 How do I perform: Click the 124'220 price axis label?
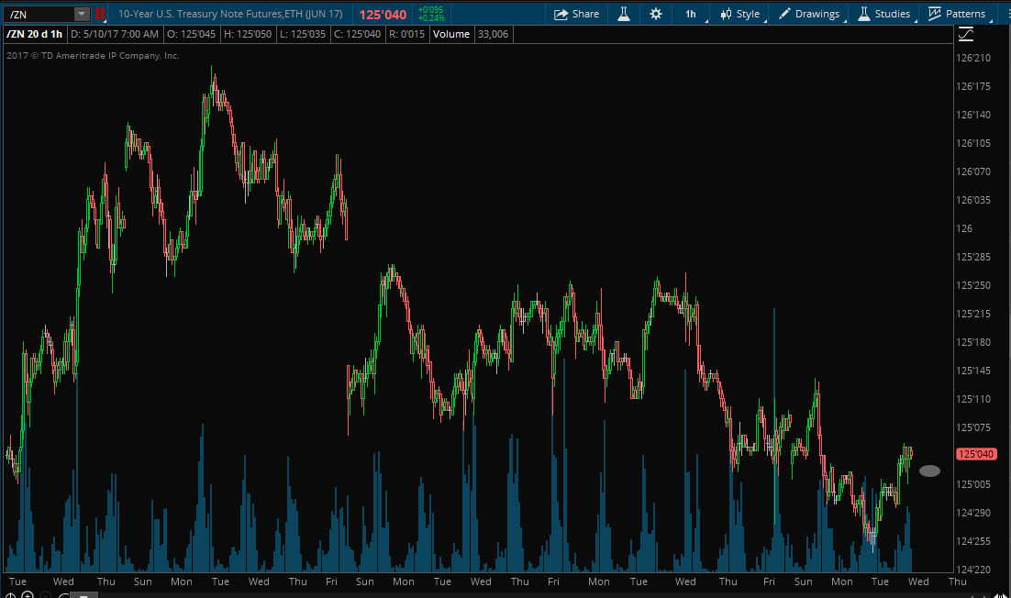[973, 570]
